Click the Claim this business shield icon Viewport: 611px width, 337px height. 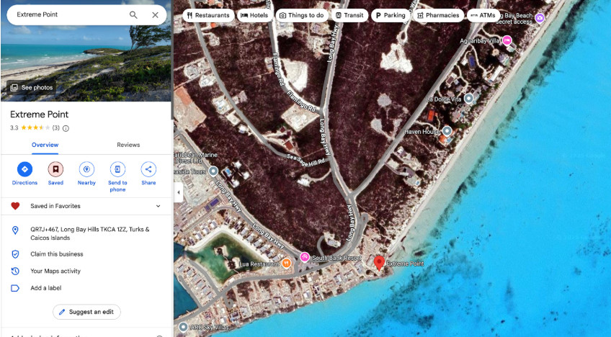15,254
